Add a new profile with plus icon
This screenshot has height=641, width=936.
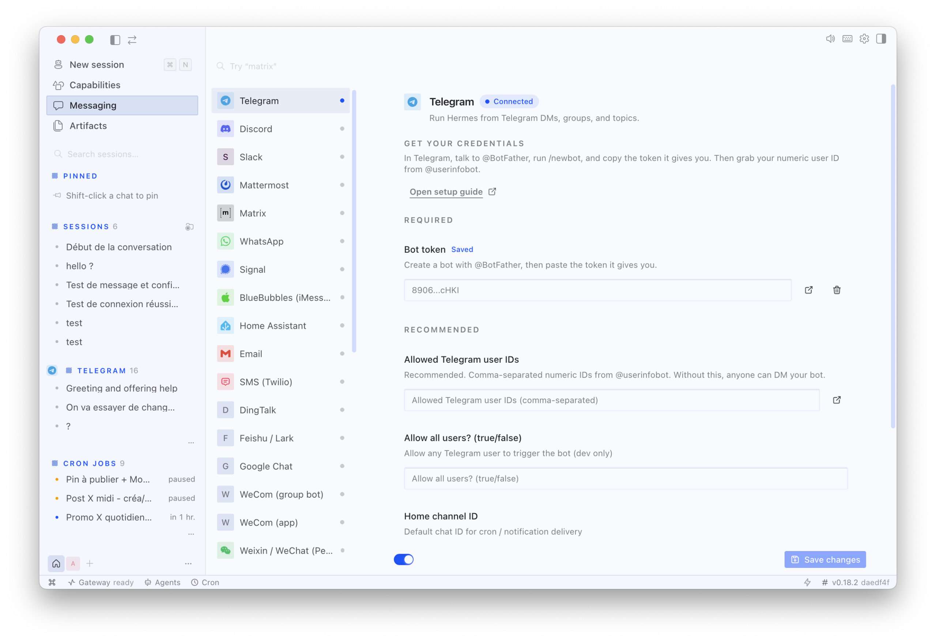point(90,563)
